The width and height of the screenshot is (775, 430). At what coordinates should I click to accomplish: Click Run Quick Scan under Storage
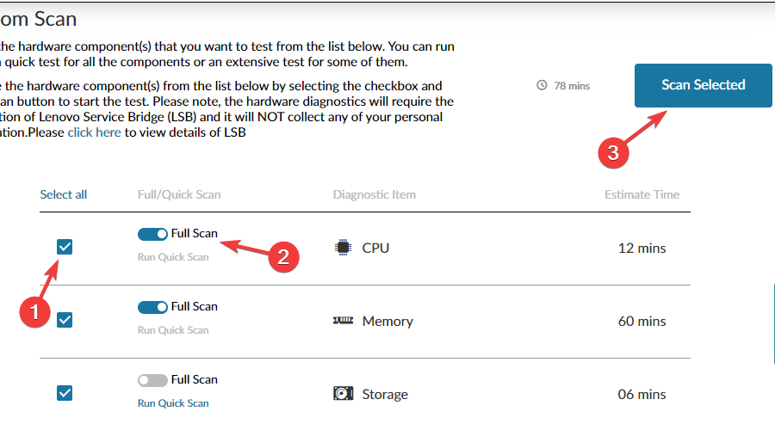(173, 402)
